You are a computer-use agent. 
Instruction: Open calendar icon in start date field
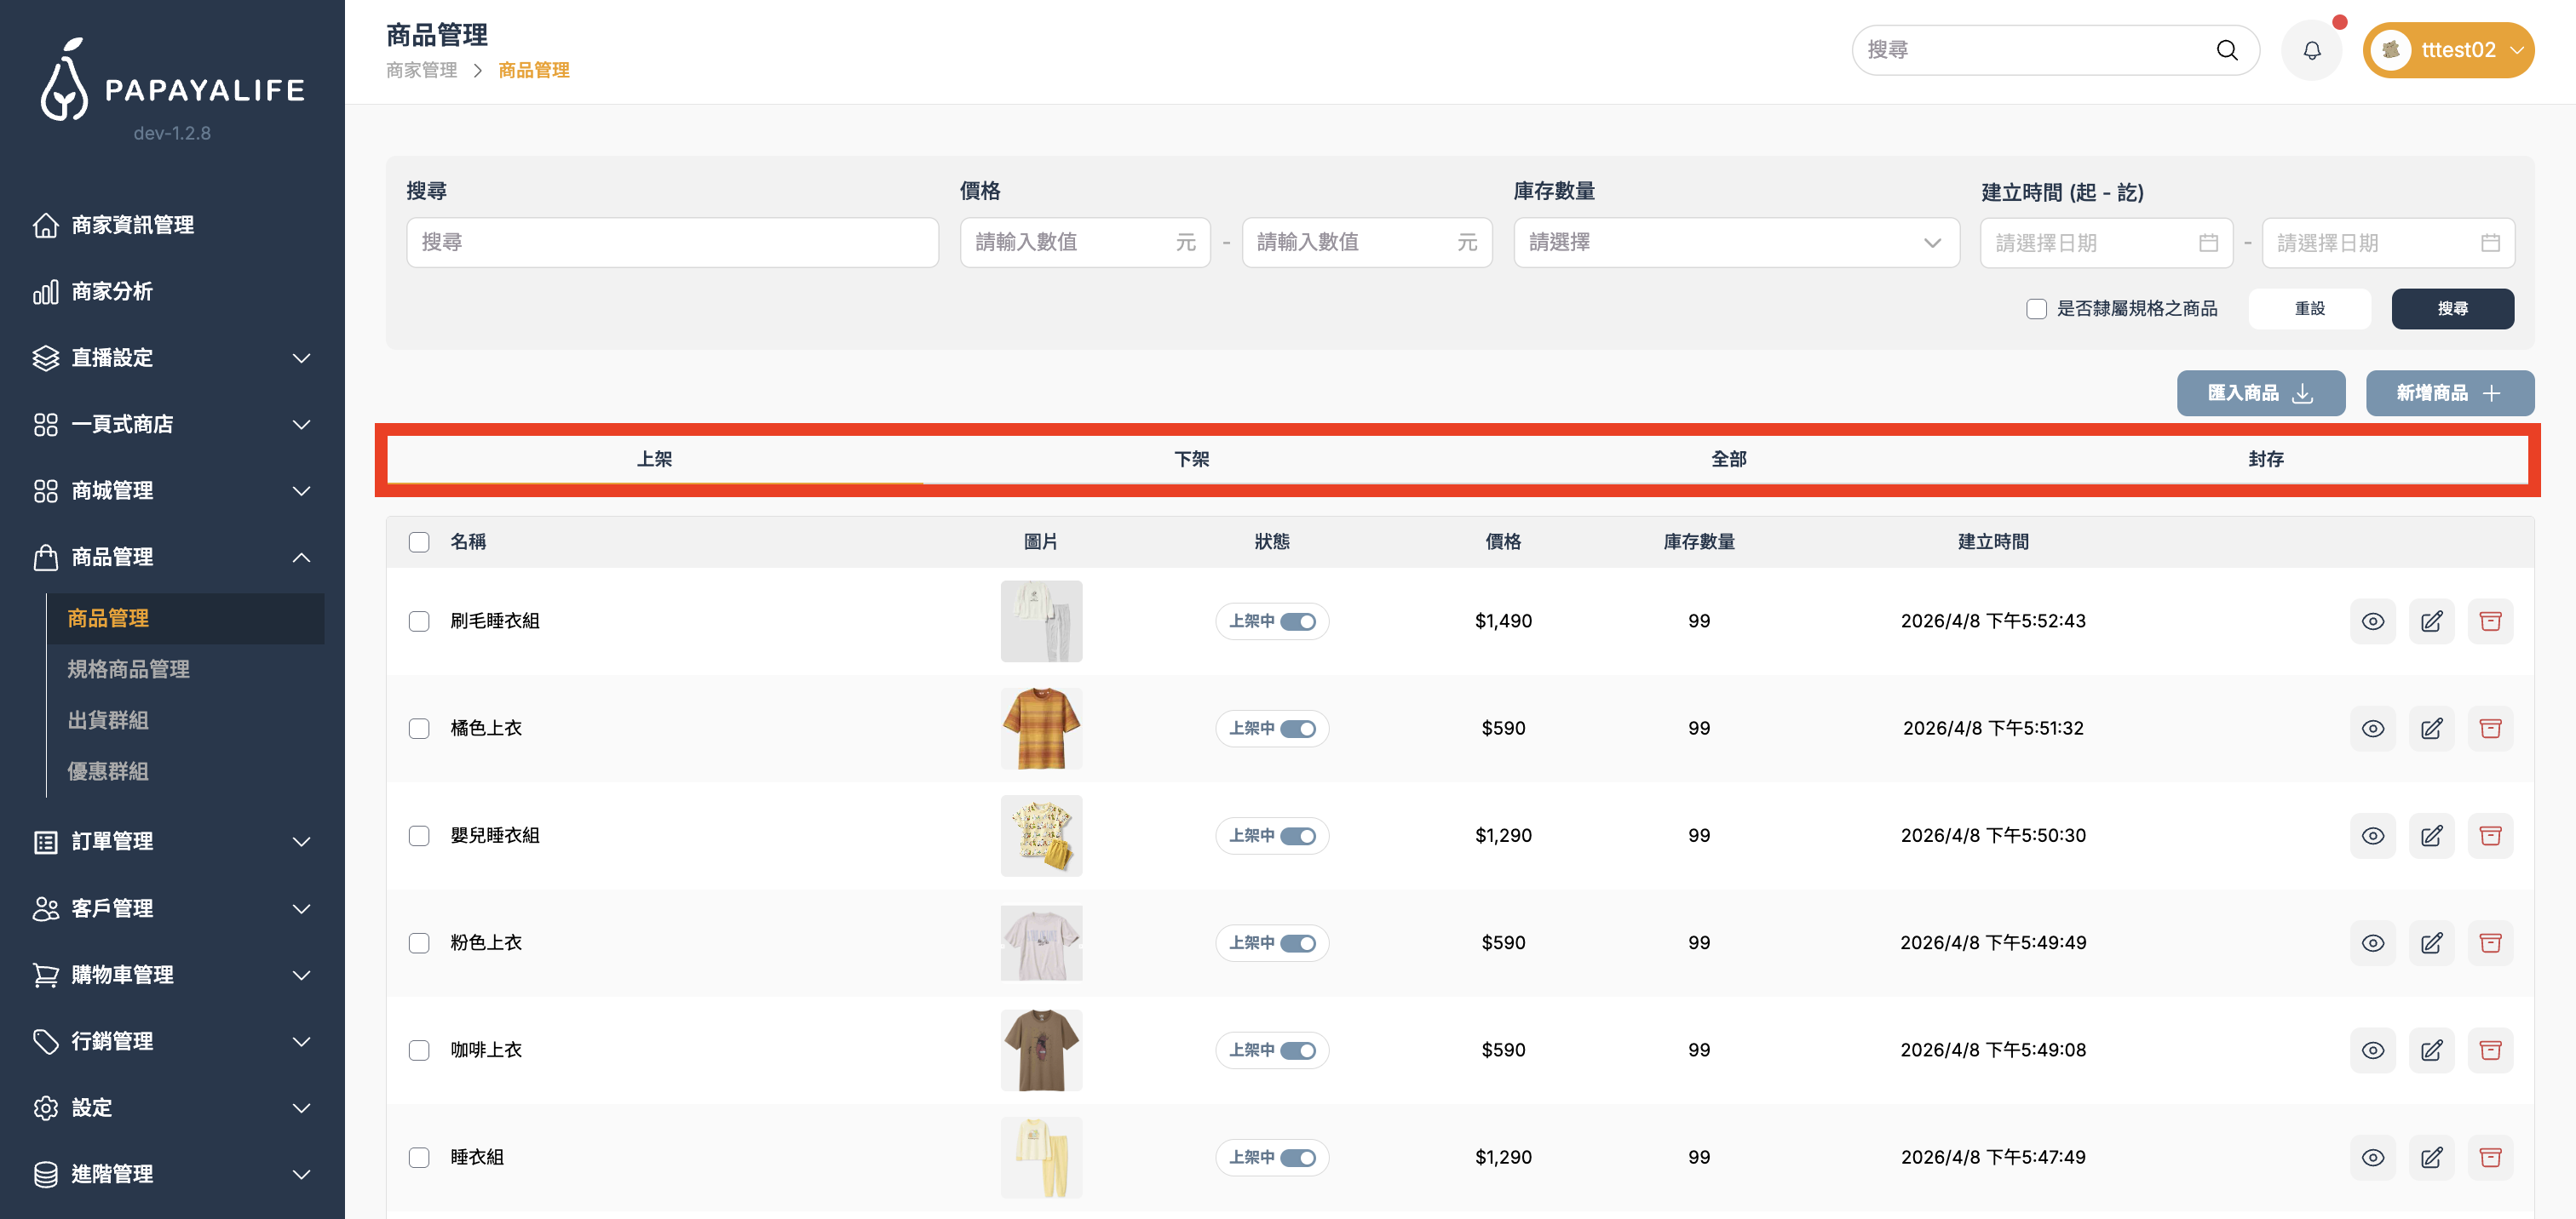[x=2208, y=243]
